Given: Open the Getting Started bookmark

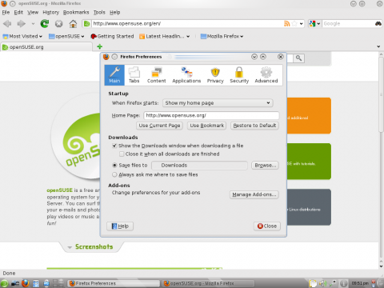Looking at the screenshot, I should tap(112, 36).
